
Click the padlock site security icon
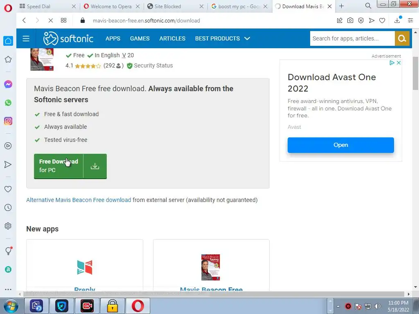pyautogui.click(x=83, y=20)
